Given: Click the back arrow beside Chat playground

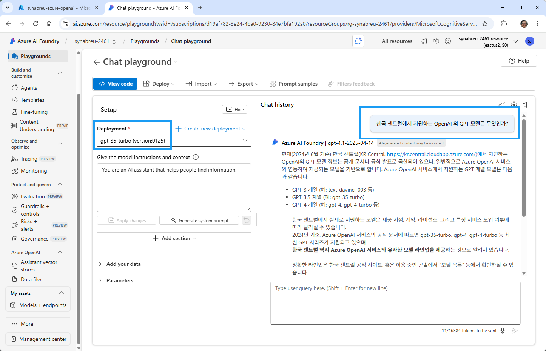Looking at the screenshot, I should 97,62.
